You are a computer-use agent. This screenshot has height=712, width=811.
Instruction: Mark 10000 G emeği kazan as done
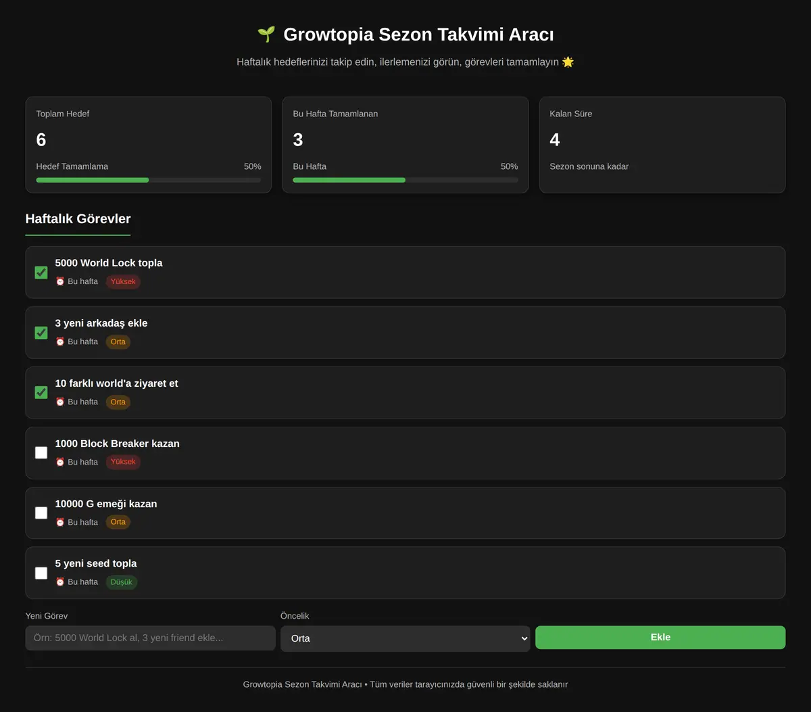click(41, 513)
